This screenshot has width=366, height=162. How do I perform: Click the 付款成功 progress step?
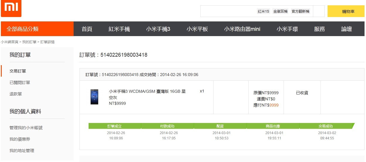[x=167, y=126]
